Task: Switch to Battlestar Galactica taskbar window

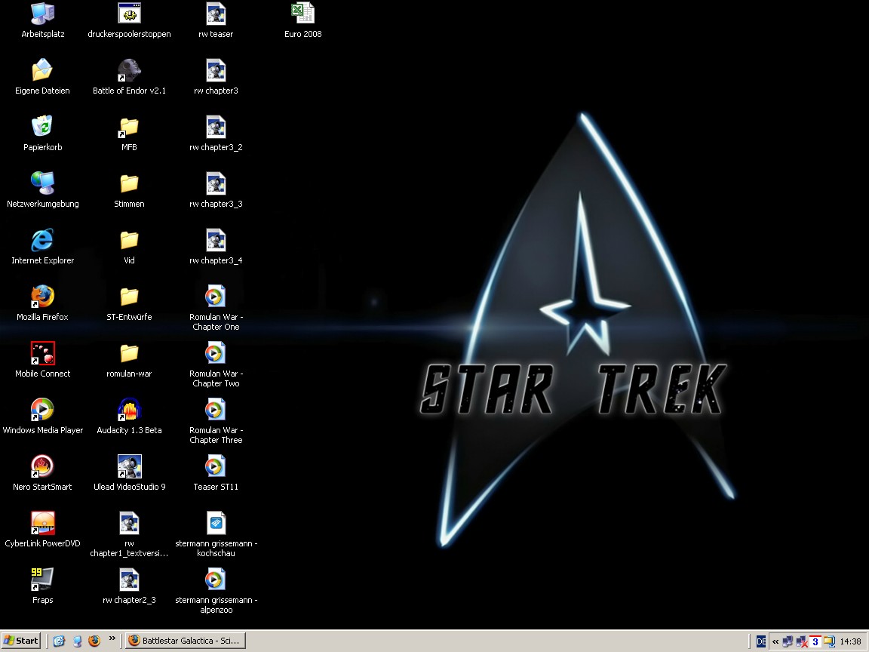Action: (185, 641)
